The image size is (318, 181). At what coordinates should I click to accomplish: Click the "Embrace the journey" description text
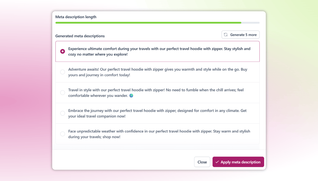pyautogui.click(x=157, y=113)
